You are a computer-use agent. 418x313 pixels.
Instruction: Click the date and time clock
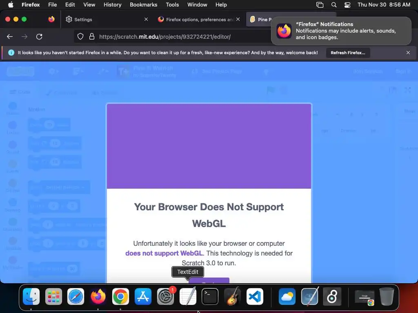point(384,5)
